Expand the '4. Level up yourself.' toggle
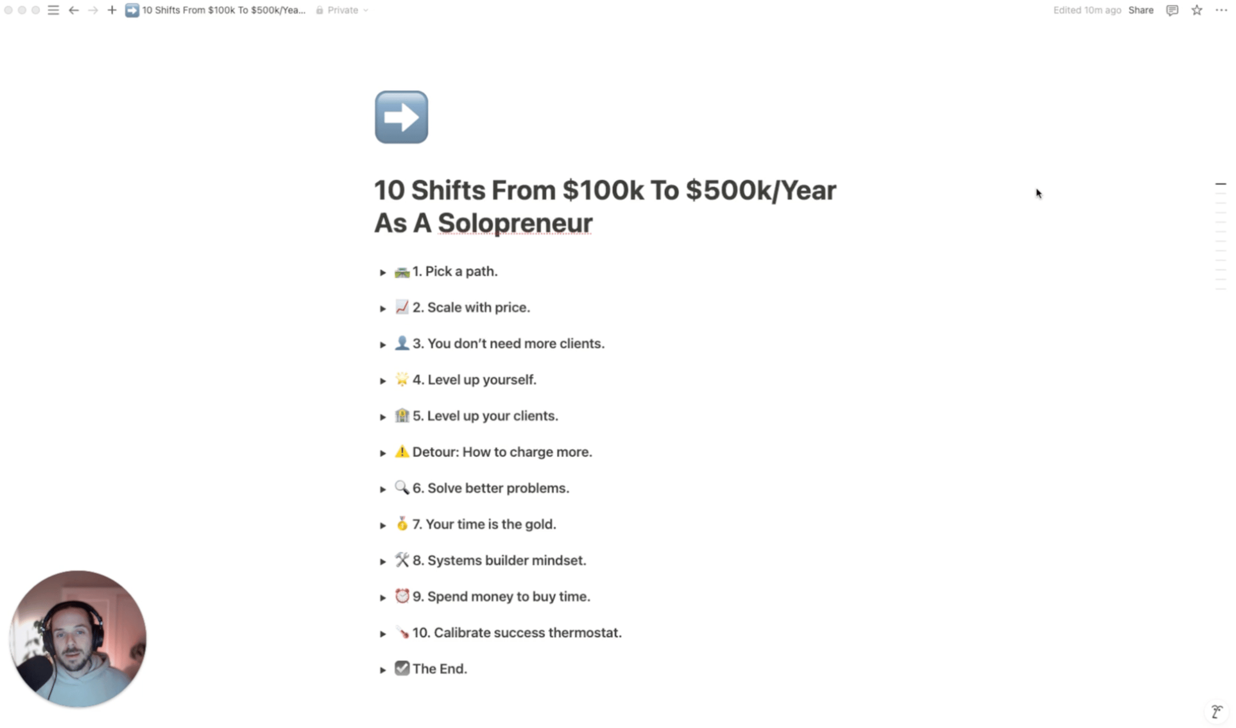1236x728 pixels. 383,381
